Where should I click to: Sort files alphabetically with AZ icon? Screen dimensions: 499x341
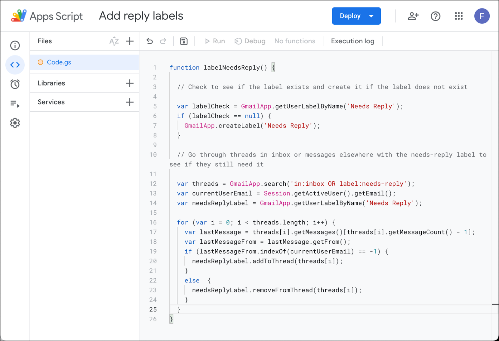114,41
